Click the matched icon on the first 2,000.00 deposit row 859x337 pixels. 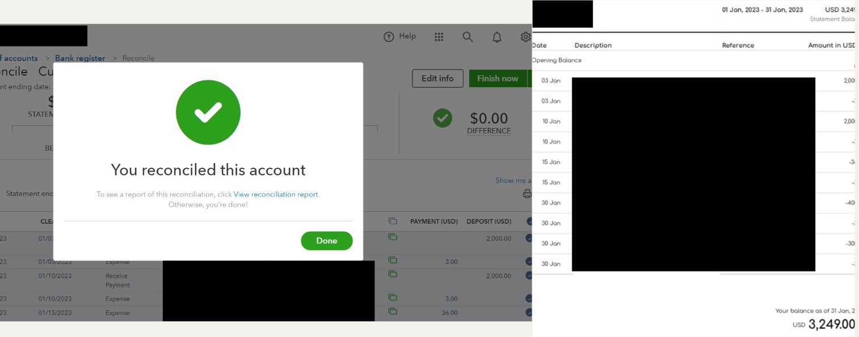[x=393, y=237]
